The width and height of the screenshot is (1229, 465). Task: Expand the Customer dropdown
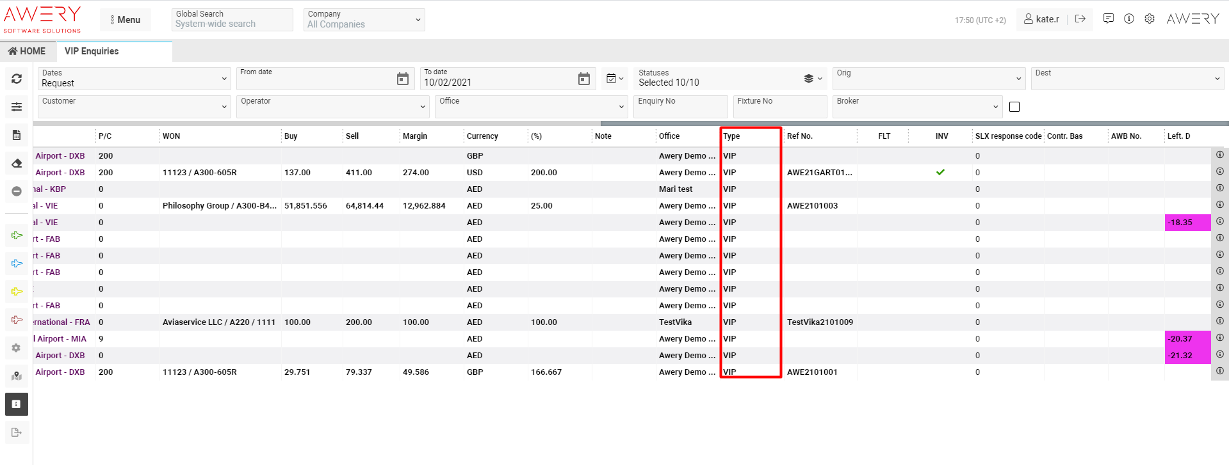(134, 107)
